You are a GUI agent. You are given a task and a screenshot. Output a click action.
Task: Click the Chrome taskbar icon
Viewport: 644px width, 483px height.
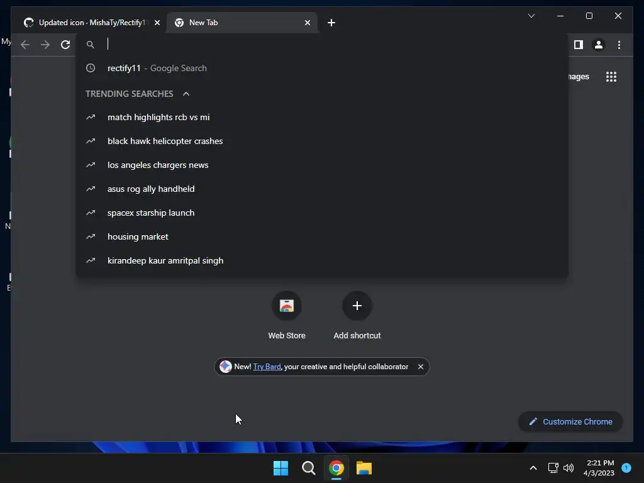(x=336, y=468)
